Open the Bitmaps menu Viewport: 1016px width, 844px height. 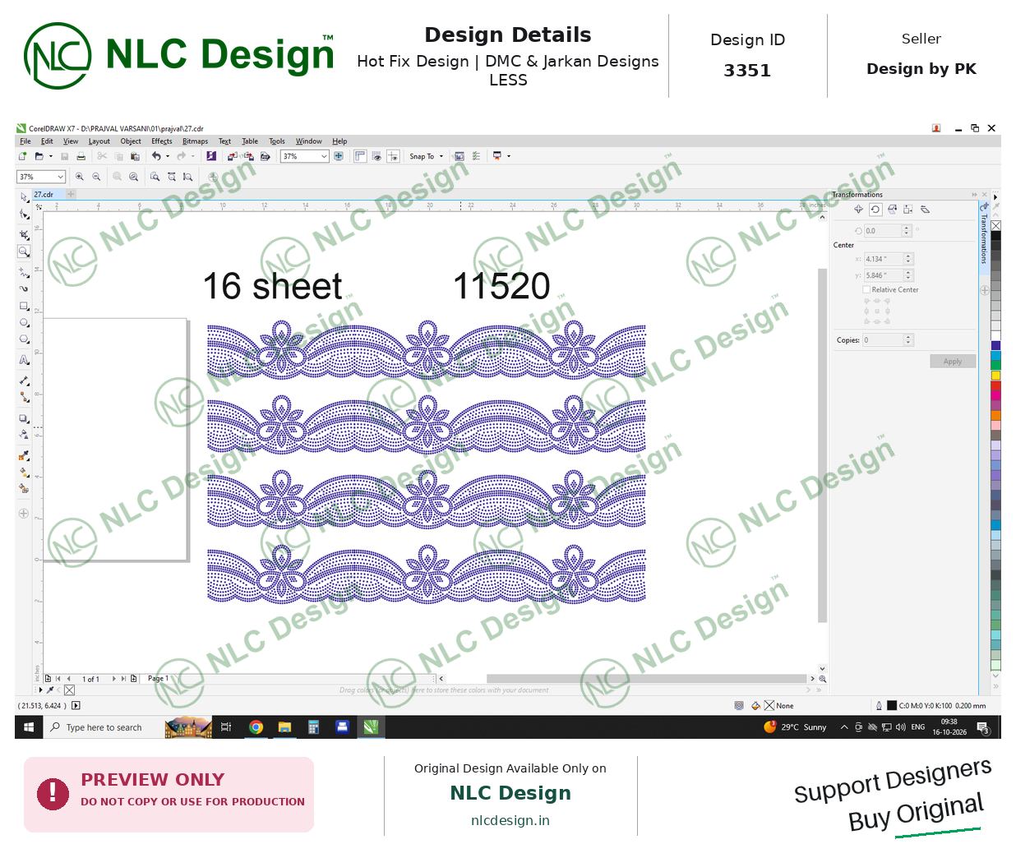click(196, 141)
